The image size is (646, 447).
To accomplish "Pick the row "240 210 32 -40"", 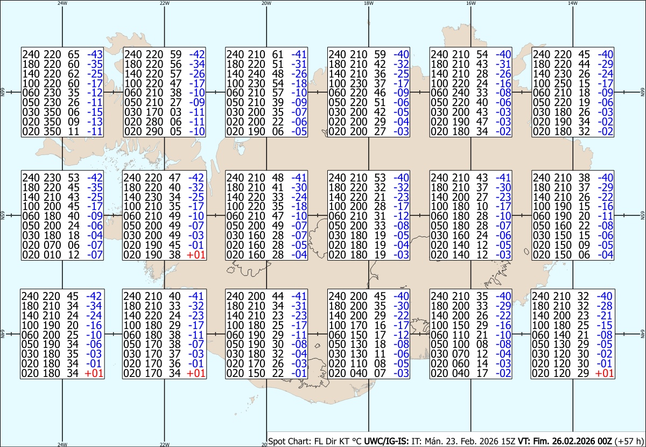I will [x=572, y=296].
